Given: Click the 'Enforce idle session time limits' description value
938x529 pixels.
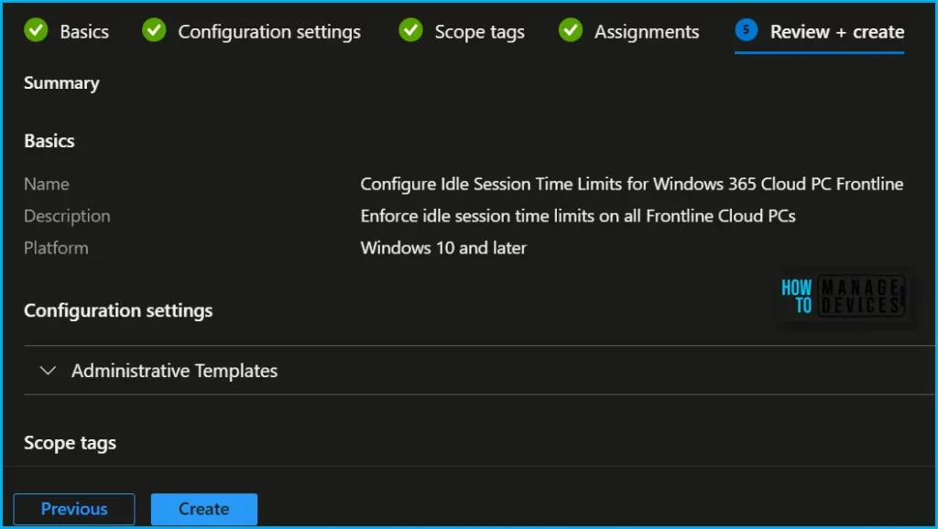Looking at the screenshot, I should click(x=578, y=216).
